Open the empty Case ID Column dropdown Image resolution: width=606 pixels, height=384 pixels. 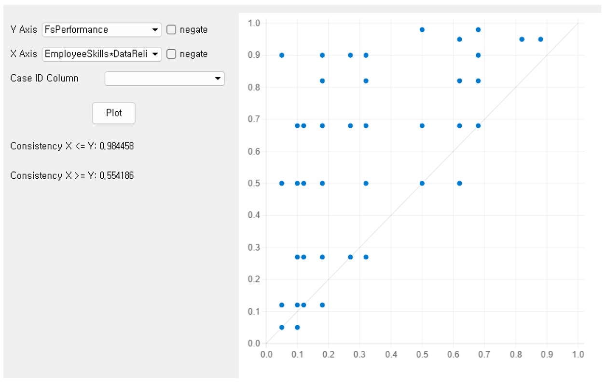click(x=165, y=79)
